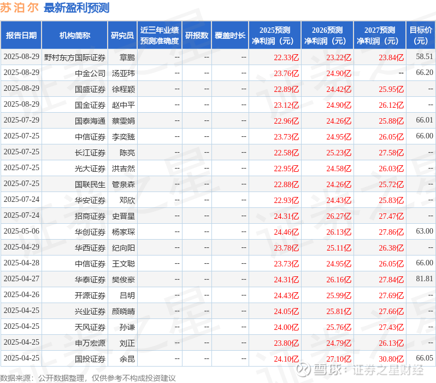Select the 野村东方国际证券 institution cell
This screenshot has height=383, width=436.
(x=75, y=57)
